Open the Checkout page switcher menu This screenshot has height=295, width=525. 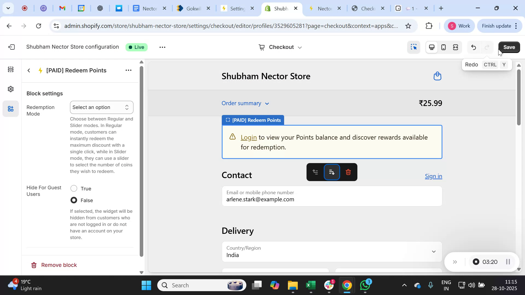point(280,47)
